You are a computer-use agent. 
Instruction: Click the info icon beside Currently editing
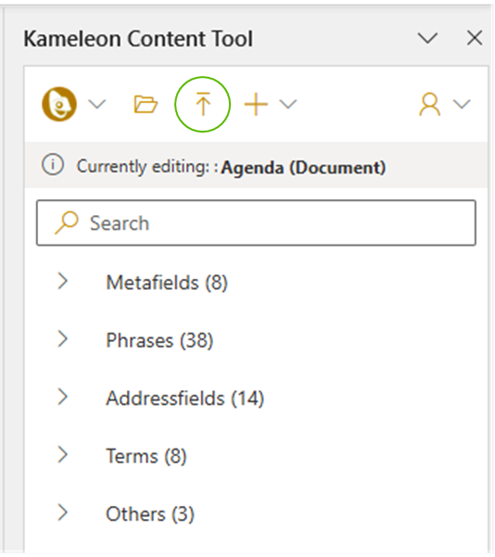click(53, 165)
